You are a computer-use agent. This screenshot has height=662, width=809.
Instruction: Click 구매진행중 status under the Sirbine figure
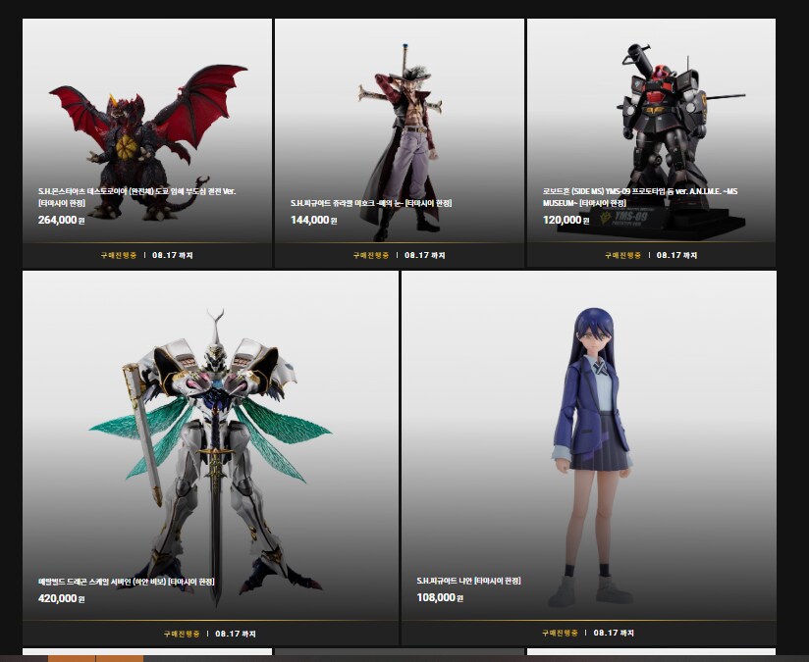182,634
